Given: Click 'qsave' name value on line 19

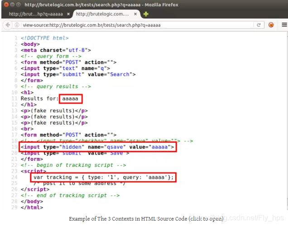Looking at the screenshot, I should pos(115,147).
